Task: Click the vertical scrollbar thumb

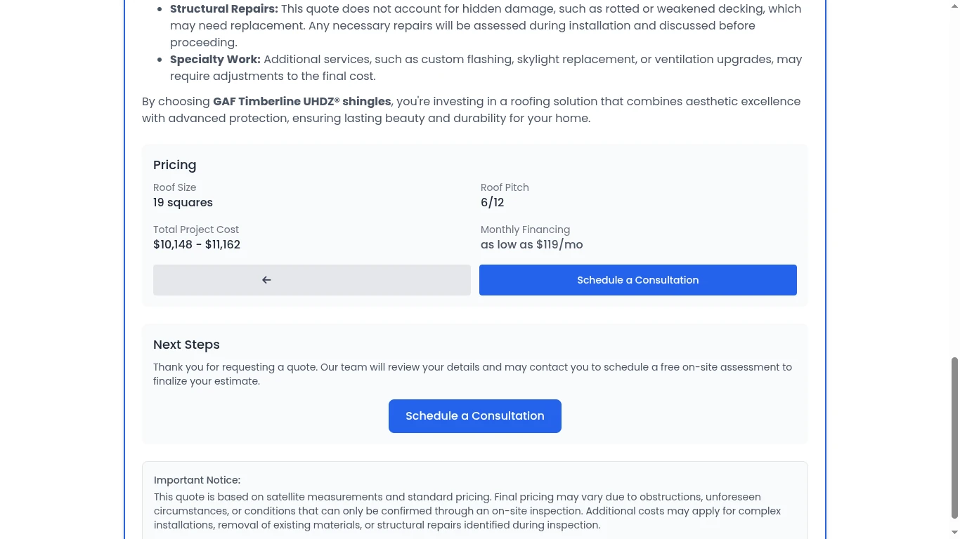Action: point(954,435)
